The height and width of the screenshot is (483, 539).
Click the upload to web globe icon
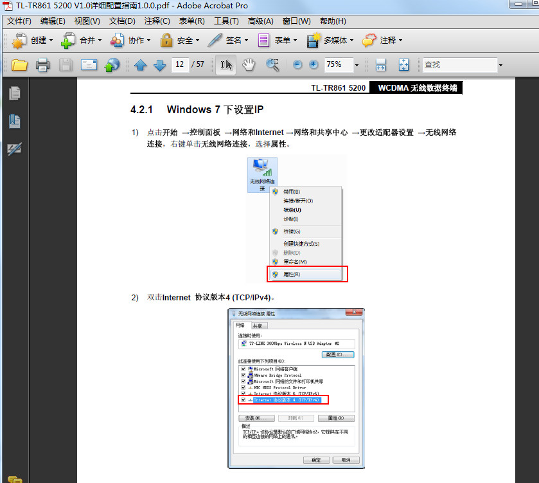coord(112,65)
